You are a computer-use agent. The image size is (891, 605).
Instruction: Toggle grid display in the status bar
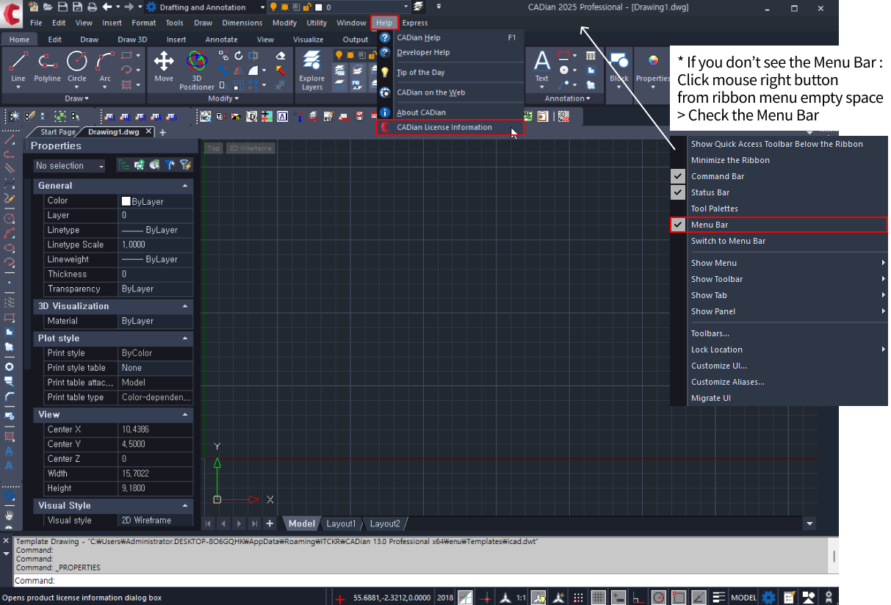click(599, 598)
